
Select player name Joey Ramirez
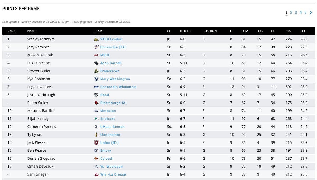pyautogui.click(x=38, y=47)
